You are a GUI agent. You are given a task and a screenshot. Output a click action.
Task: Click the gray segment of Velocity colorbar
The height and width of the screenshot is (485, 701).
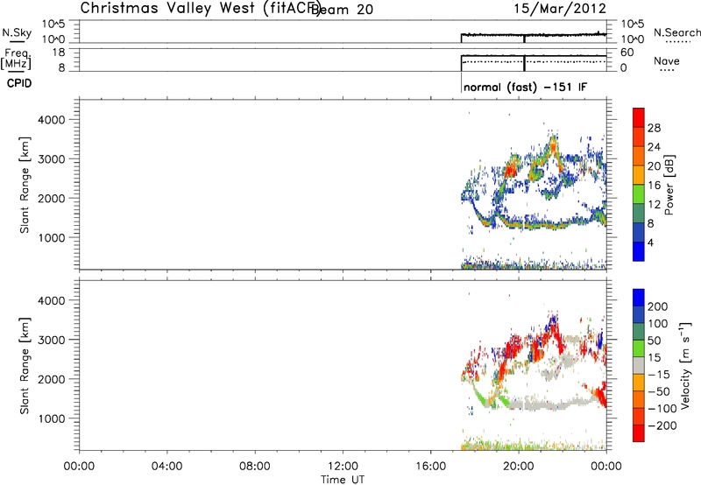click(x=639, y=365)
